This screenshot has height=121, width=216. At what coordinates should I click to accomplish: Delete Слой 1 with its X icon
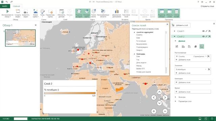pos(210,31)
